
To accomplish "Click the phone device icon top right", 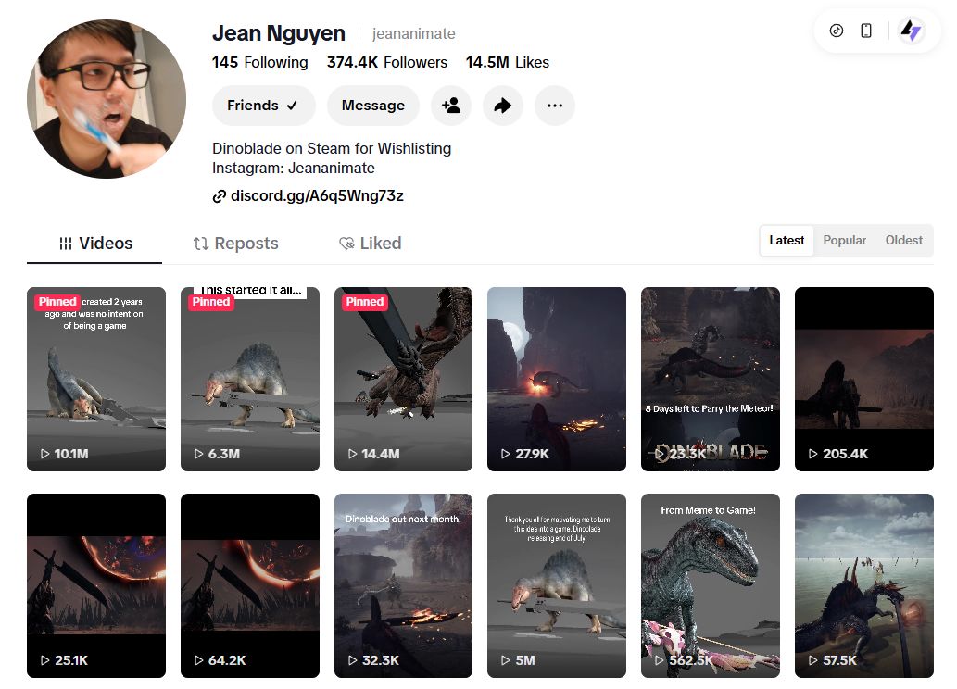I will [x=865, y=31].
